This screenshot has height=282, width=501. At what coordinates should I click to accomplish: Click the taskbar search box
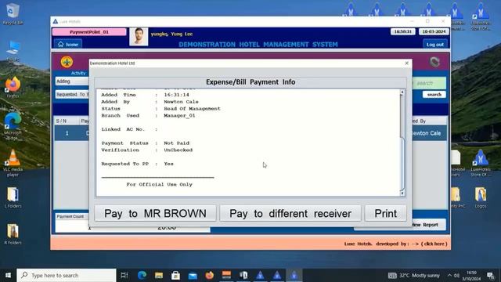[67, 275]
